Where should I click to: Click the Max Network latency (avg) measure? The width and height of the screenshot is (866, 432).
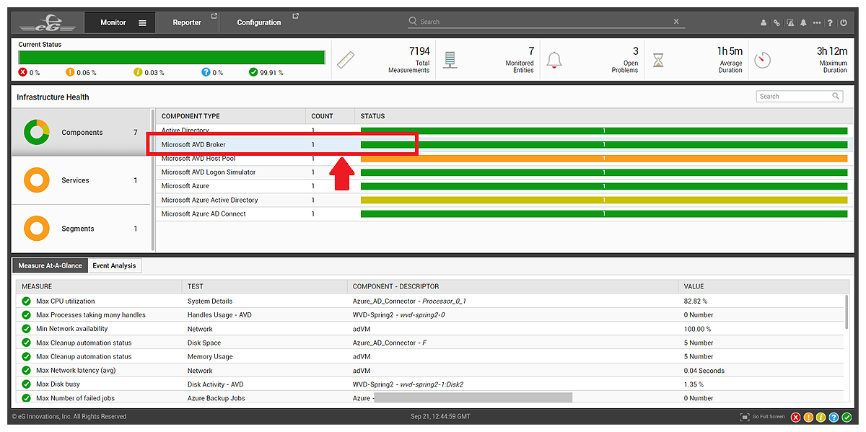76,371
